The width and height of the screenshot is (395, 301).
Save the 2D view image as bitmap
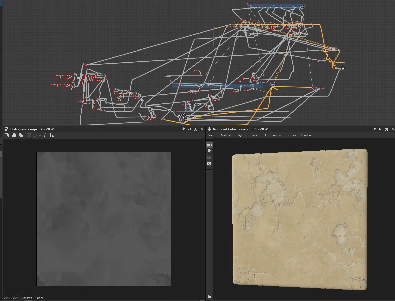(x=14, y=135)
